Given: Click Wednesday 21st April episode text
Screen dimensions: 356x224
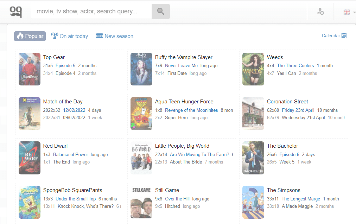Looking at the screenshot, I should point(303,117).
